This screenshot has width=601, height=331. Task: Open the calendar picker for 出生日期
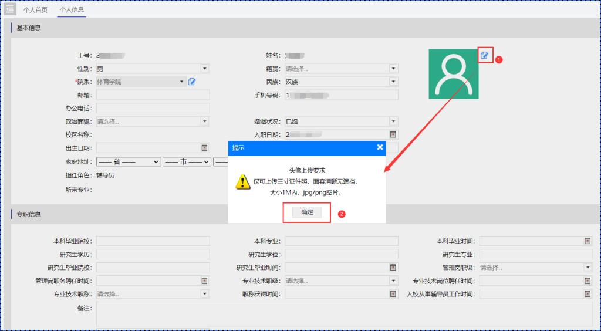pos(204,148)
